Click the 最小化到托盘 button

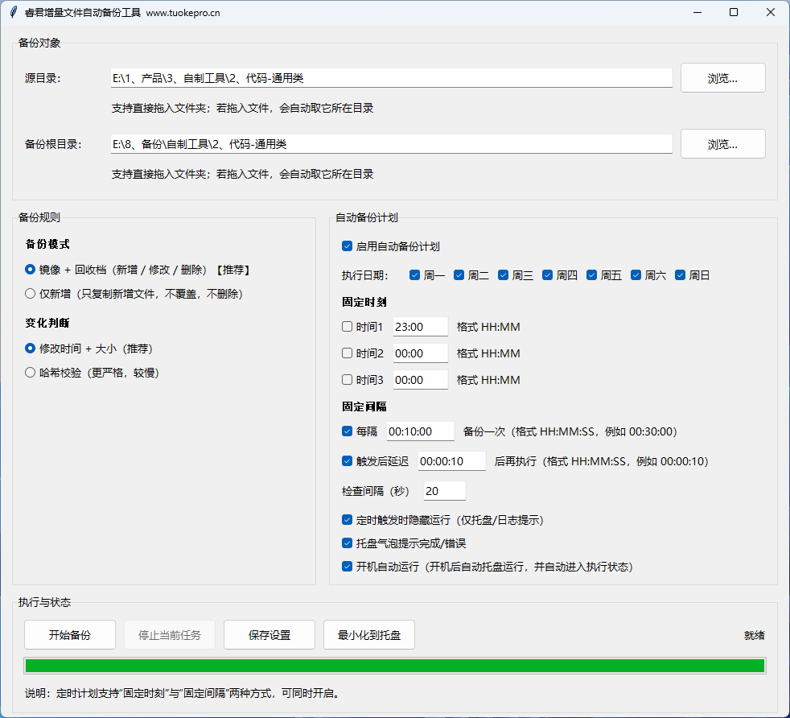[369, 635]
